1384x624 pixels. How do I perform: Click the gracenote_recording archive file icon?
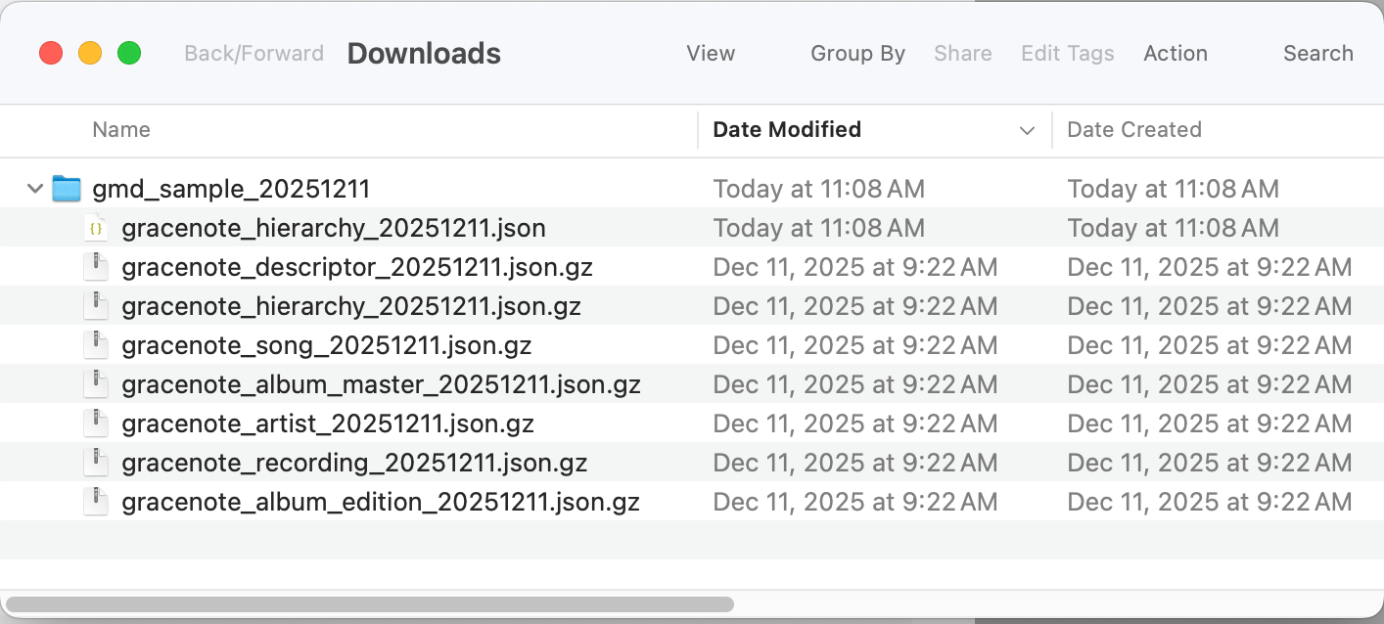[96, 463]
